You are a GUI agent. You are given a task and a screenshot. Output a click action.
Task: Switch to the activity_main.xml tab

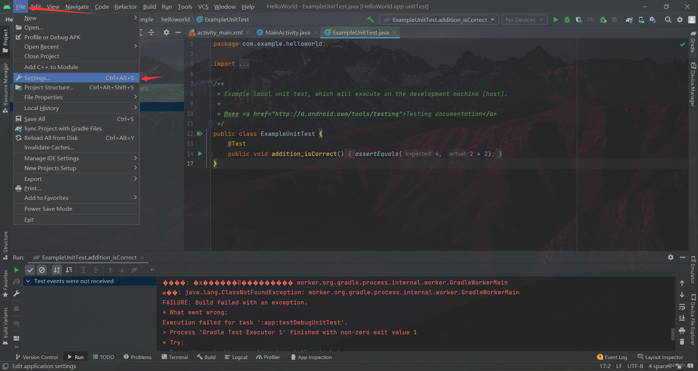coord(219,32)
